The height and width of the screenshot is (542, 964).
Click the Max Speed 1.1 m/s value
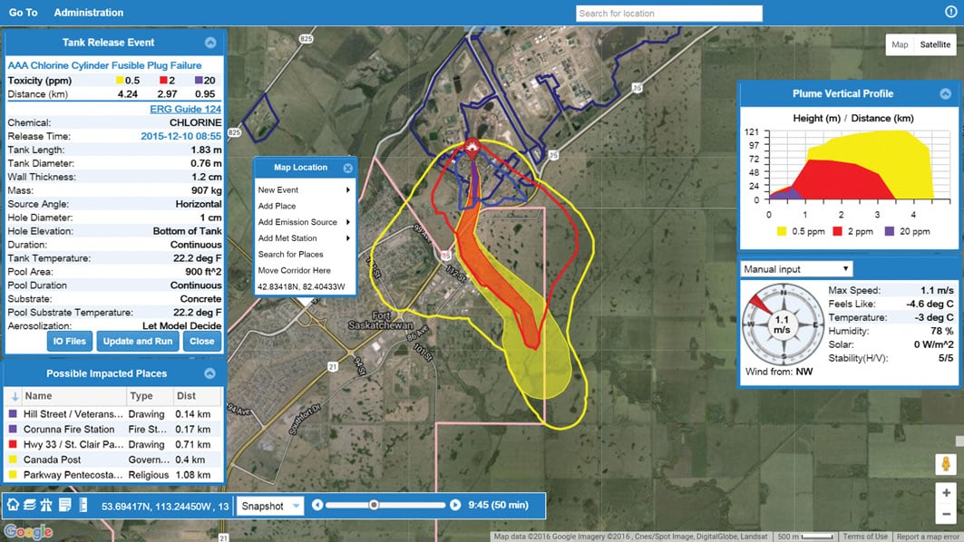(937, 290)
